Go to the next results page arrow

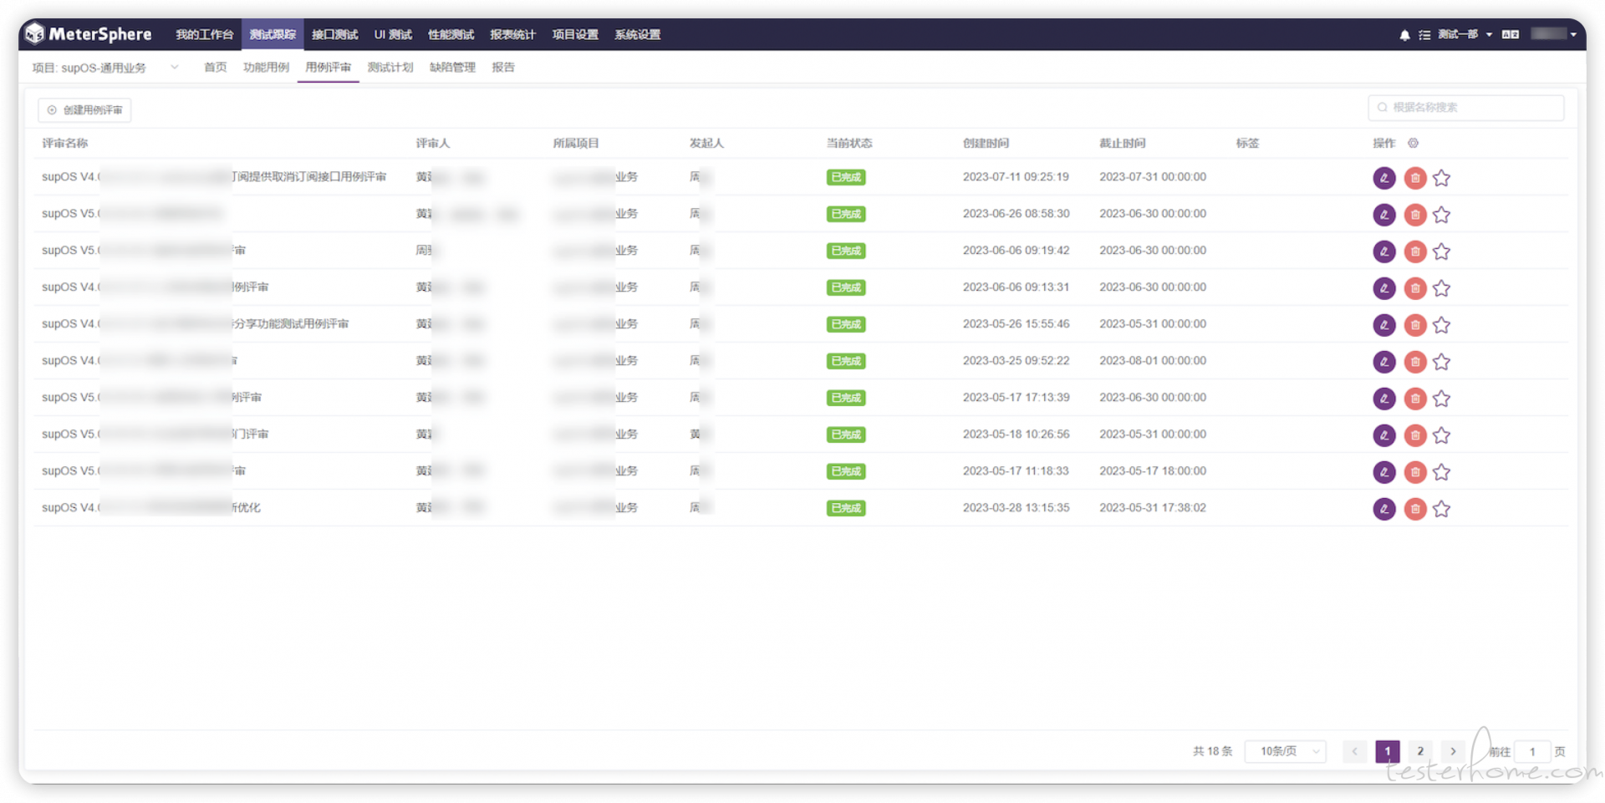pos(1453,751)
